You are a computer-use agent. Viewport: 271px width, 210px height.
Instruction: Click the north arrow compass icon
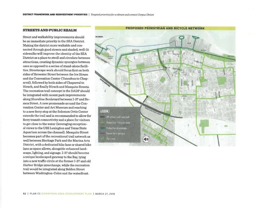(x=146, y=139)
